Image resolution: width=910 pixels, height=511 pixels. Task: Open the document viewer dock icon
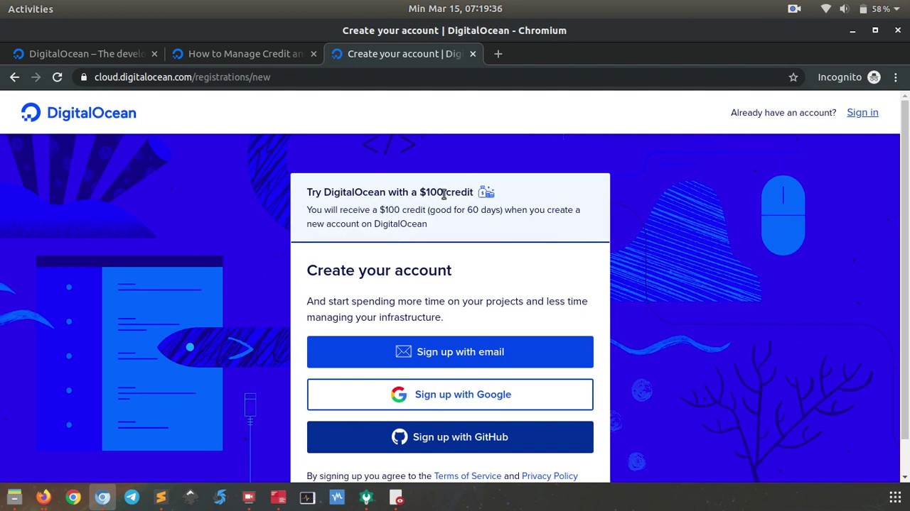pyautogui.click(x=396, y=498)
